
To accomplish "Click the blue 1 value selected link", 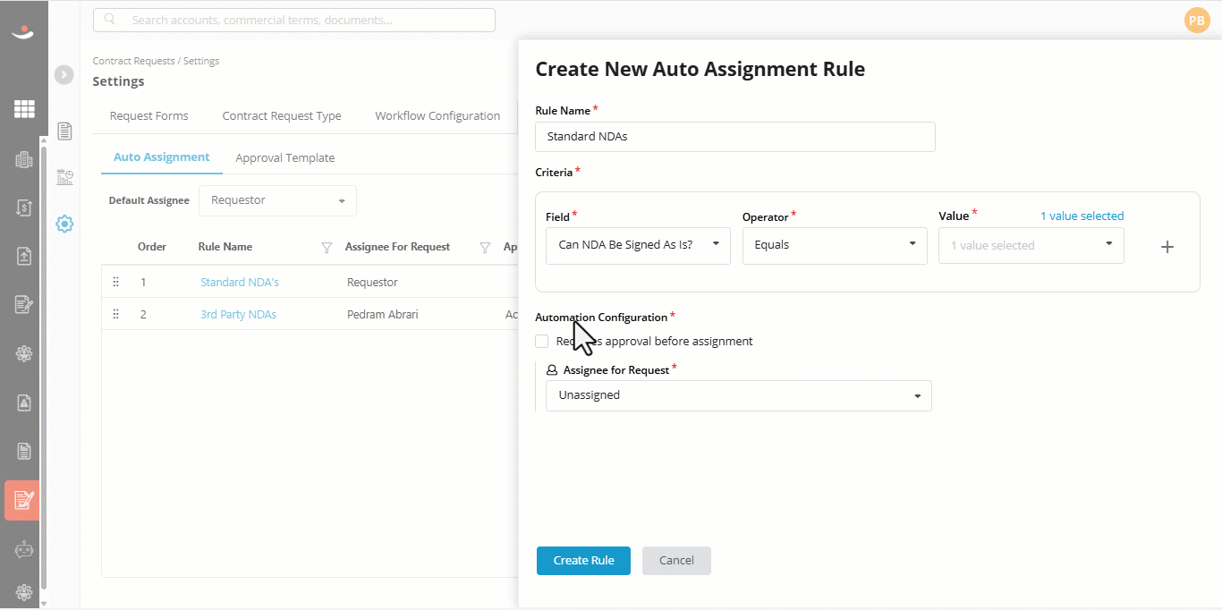I will pyautogui.click(x=1082, y=216).
